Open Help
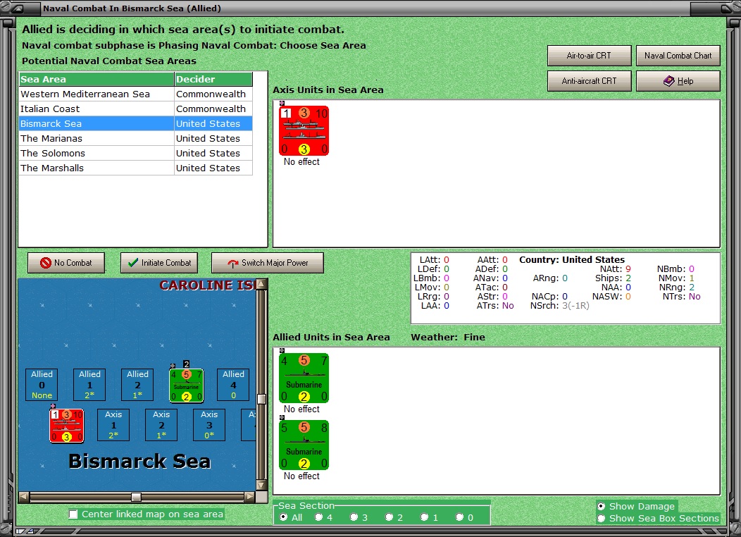This screenshot has height=537, width=741. click(678, 81)
